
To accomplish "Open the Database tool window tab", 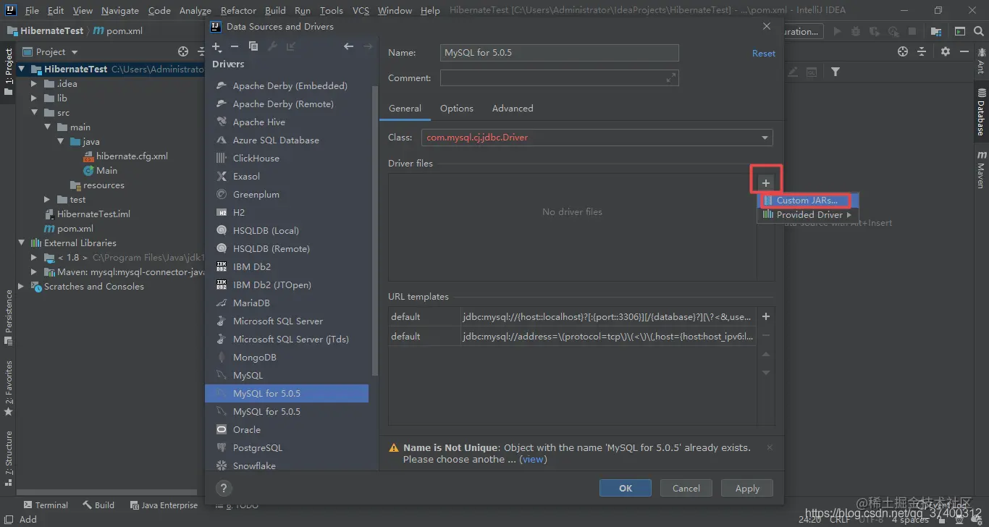I will pos(981,112).
